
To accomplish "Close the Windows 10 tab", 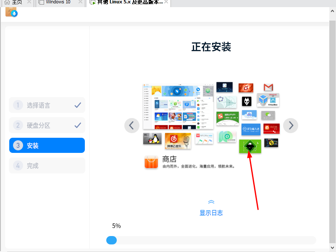I will click(x=80, y=2).
